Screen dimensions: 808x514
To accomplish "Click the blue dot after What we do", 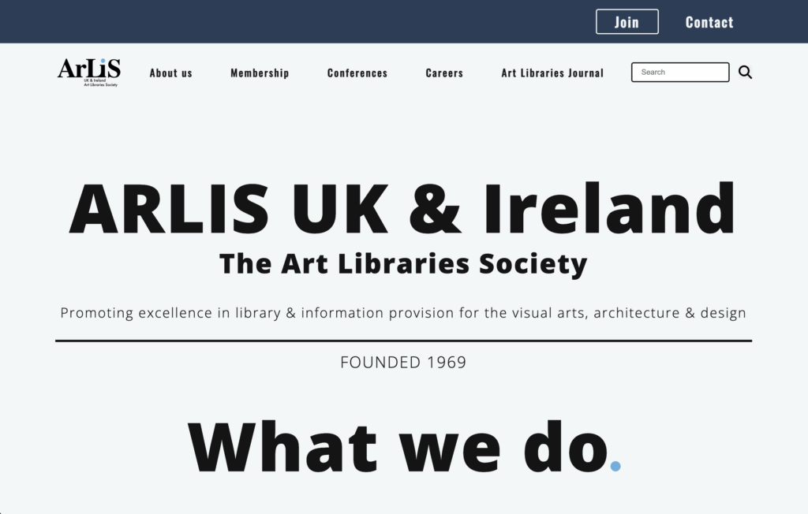I will [x=615, y=466].
